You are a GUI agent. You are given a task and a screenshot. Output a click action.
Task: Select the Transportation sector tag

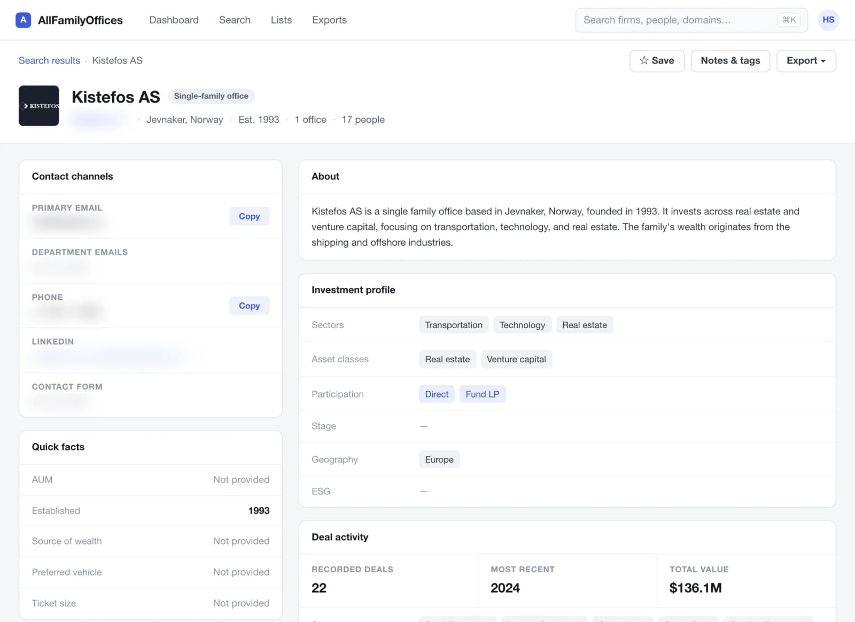click(454, 325)
